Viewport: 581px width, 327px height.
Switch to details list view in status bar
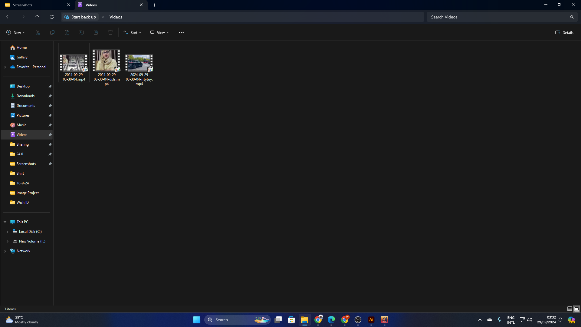[570, 309]
